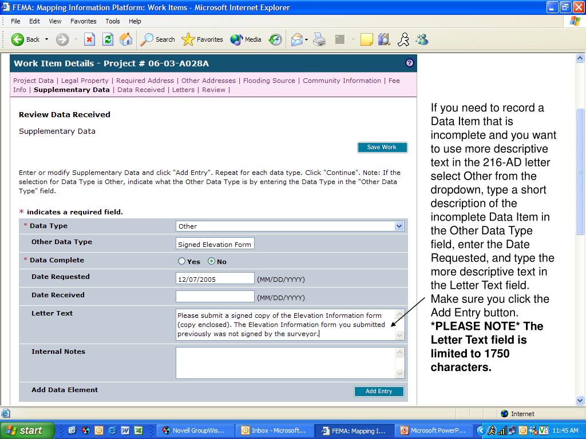Expand the Mail button dropdown arrow
The image size is (586, 439).
tap(307, 39)
